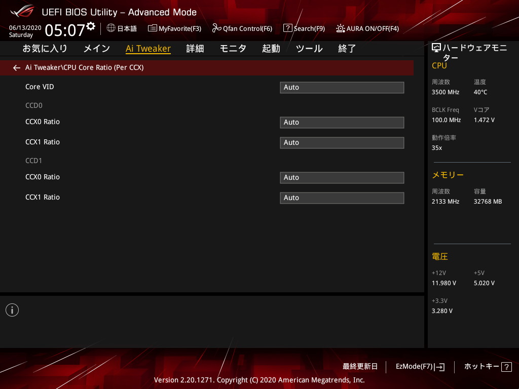Click the 11.980 V reading
Screen dimensions: 519x389
click(444, 283)
